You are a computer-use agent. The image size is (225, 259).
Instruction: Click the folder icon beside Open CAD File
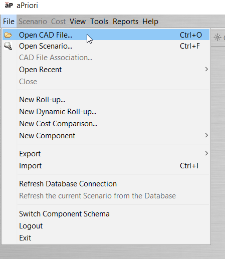(8, 35)
